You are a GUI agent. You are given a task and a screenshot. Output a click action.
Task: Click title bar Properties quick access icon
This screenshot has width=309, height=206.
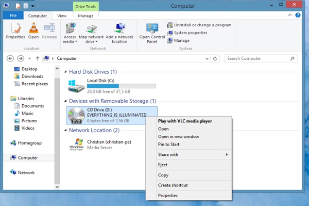pyautogui.click(x=18, y=6)
